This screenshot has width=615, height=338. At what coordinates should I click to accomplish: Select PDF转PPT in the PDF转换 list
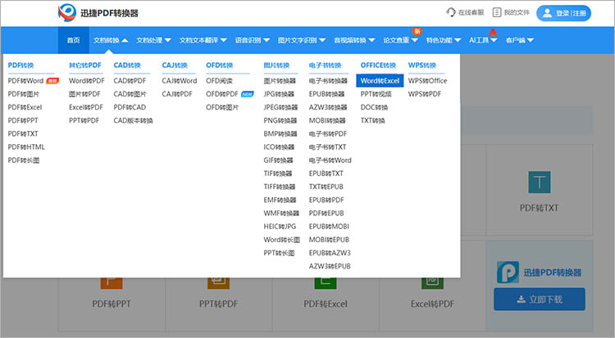click(x=23, y=120)
